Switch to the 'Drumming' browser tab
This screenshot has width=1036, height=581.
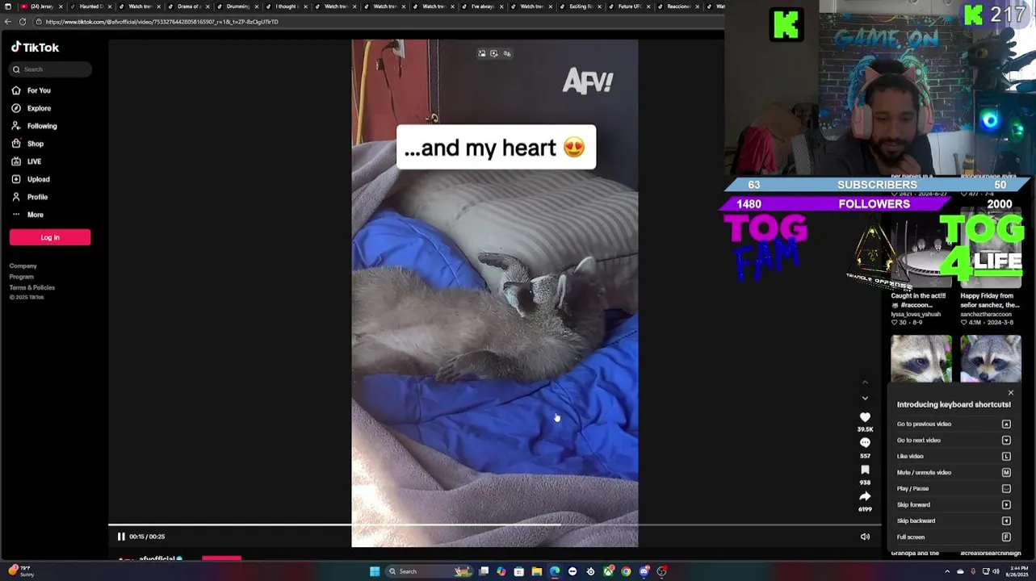237,6
